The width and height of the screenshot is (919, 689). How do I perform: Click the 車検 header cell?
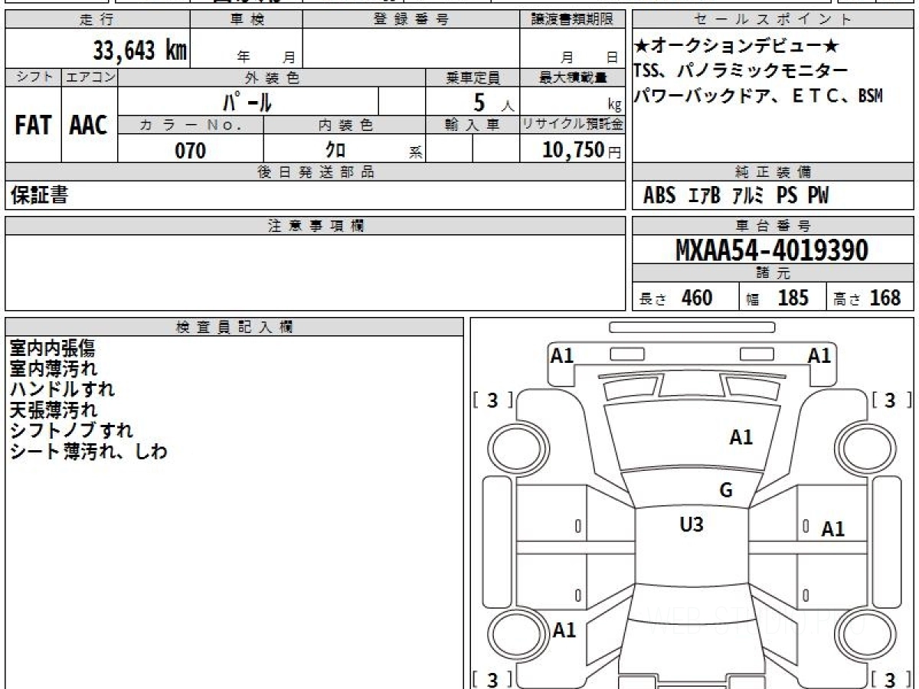[246, 20]
